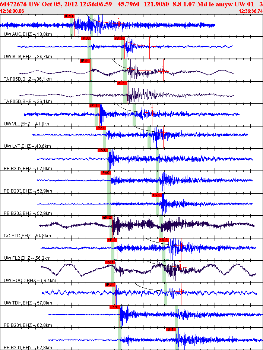
Task: Select iPc0 pick flag on PB B203 EHZ trace
Action: pyautogui.click(x=105, y=173)
